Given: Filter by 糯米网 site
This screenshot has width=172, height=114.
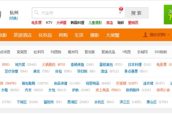Looking at the screenshot, I should pos(73,52).
